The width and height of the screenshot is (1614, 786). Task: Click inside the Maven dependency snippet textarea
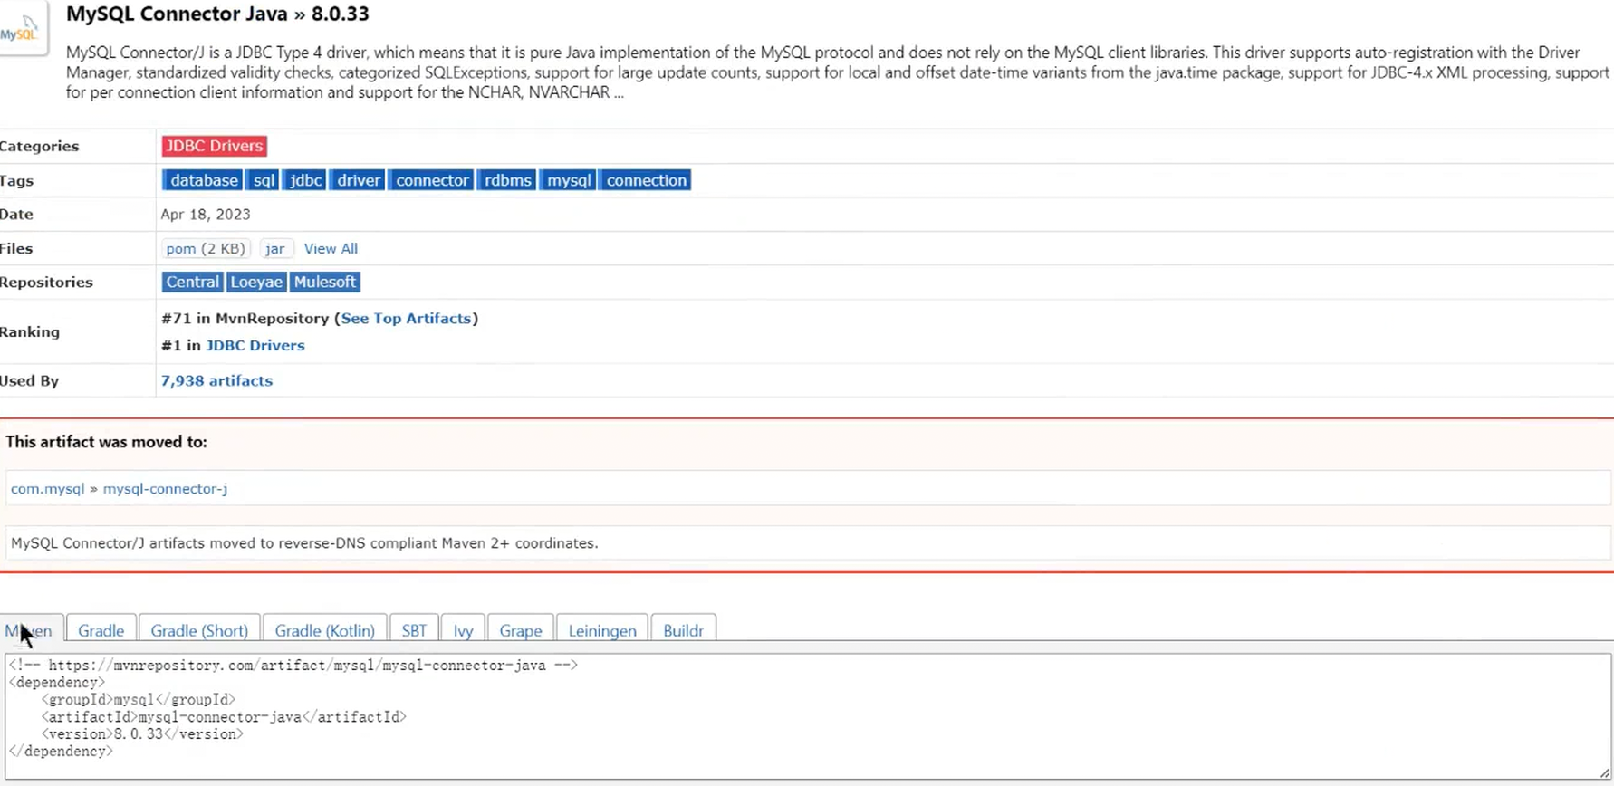[807, 716]
